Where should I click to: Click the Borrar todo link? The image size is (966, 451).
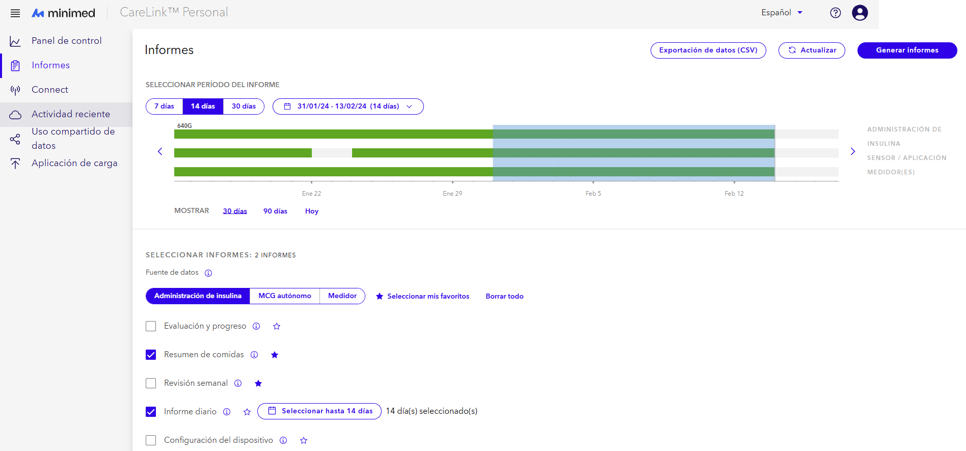[504, 297]
